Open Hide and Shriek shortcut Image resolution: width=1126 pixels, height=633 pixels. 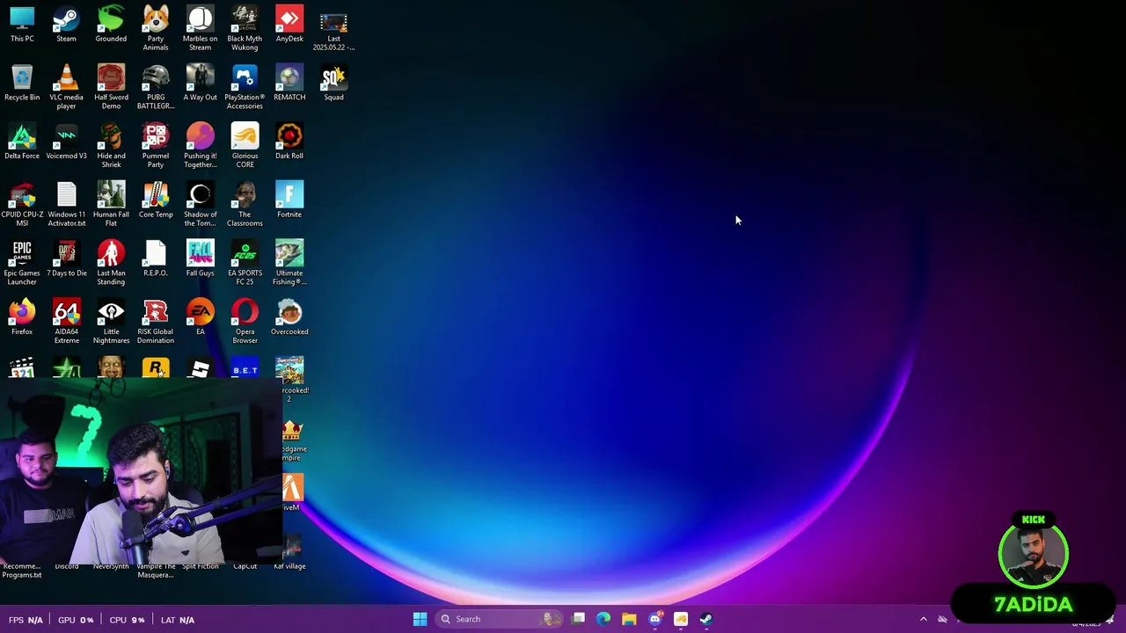111,146
